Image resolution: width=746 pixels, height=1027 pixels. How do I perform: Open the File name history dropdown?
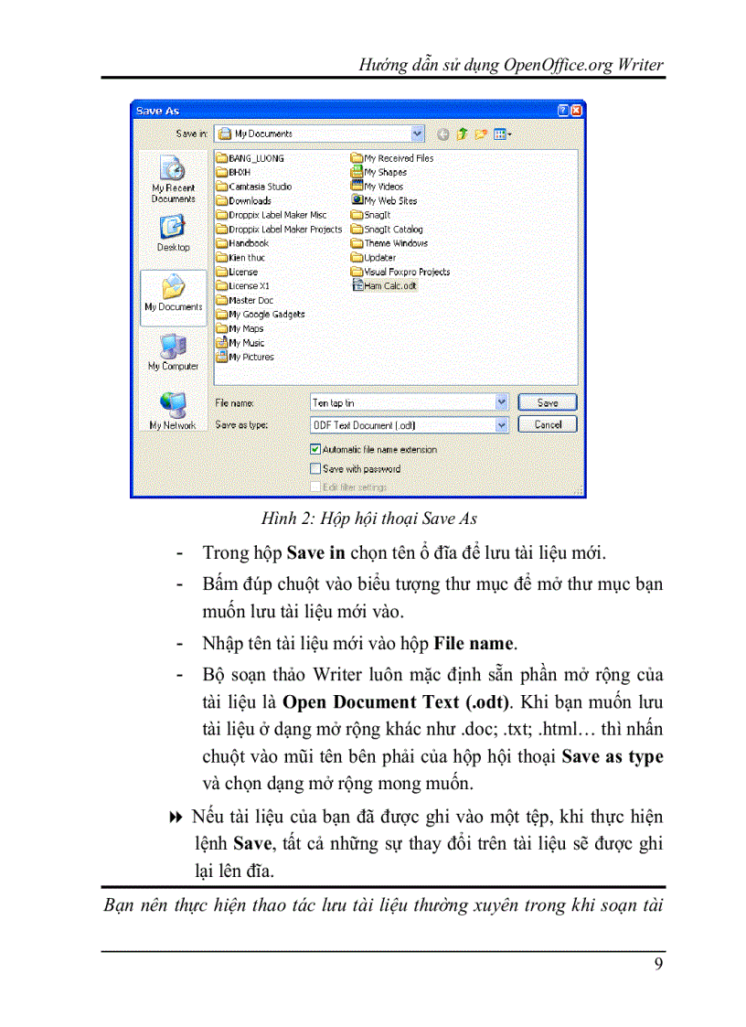point(501,402)
